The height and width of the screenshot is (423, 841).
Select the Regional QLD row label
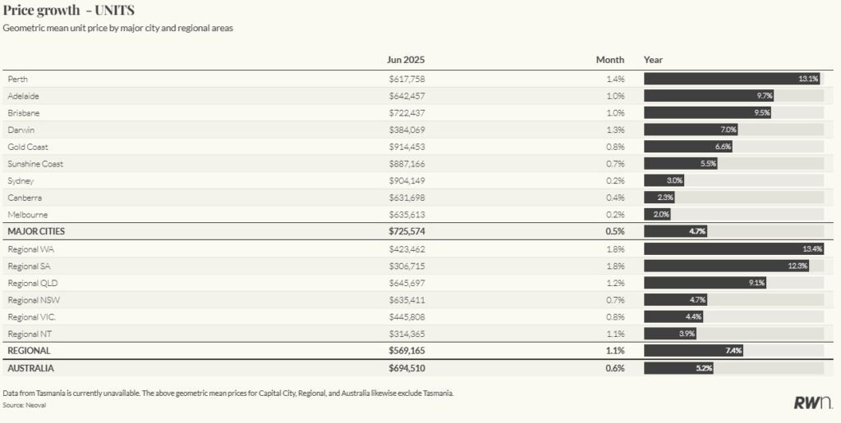[x=32, y=283]
